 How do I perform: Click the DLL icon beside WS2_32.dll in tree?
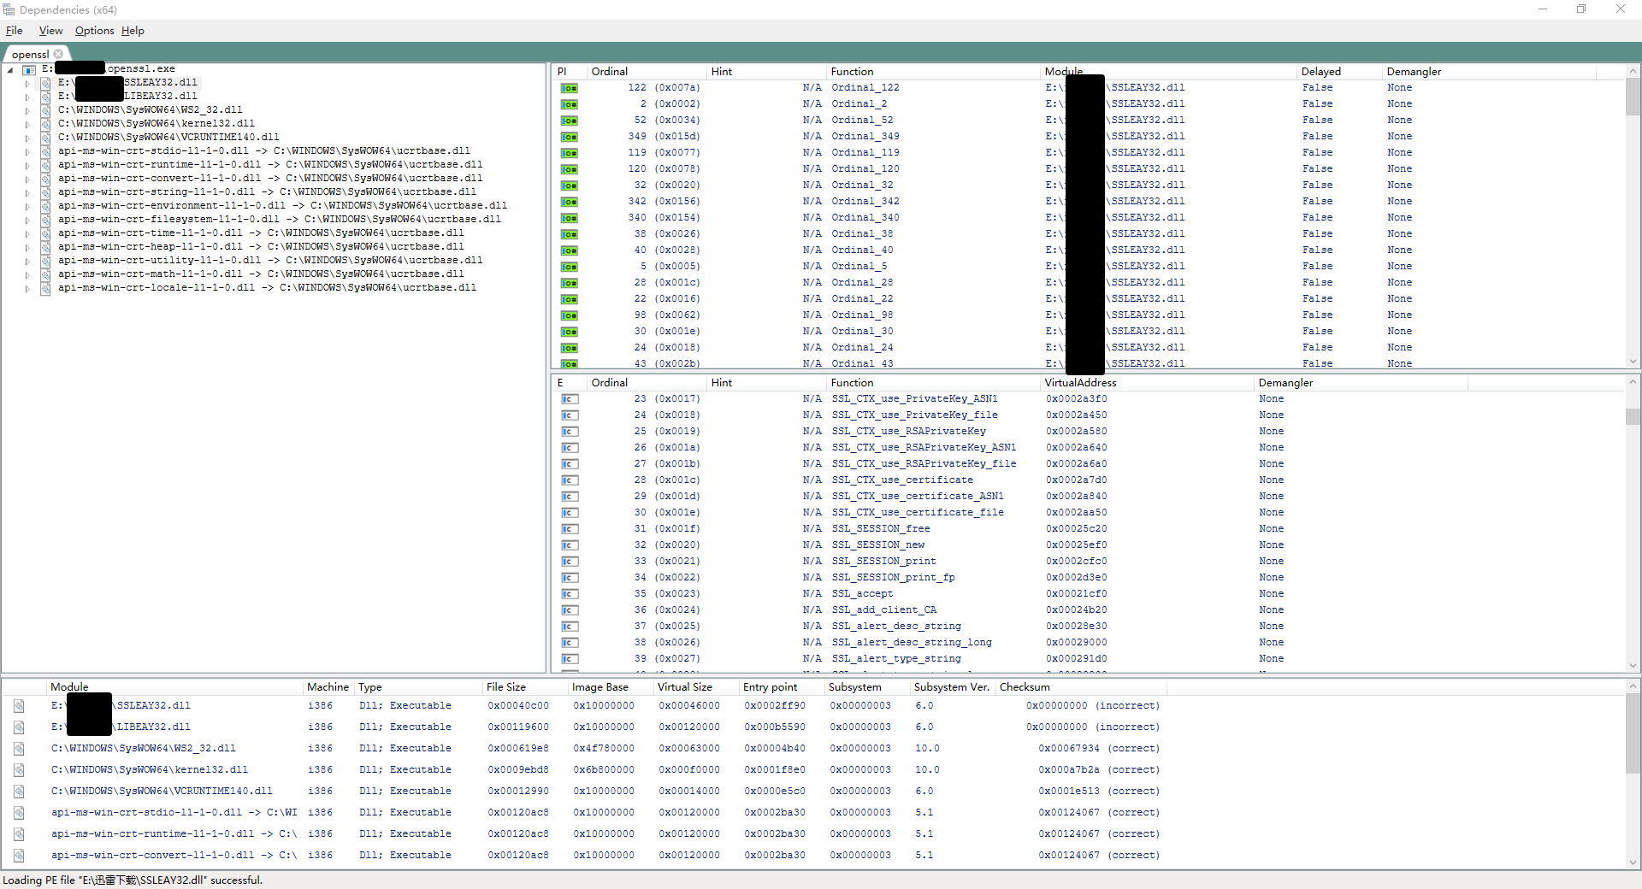44,109
